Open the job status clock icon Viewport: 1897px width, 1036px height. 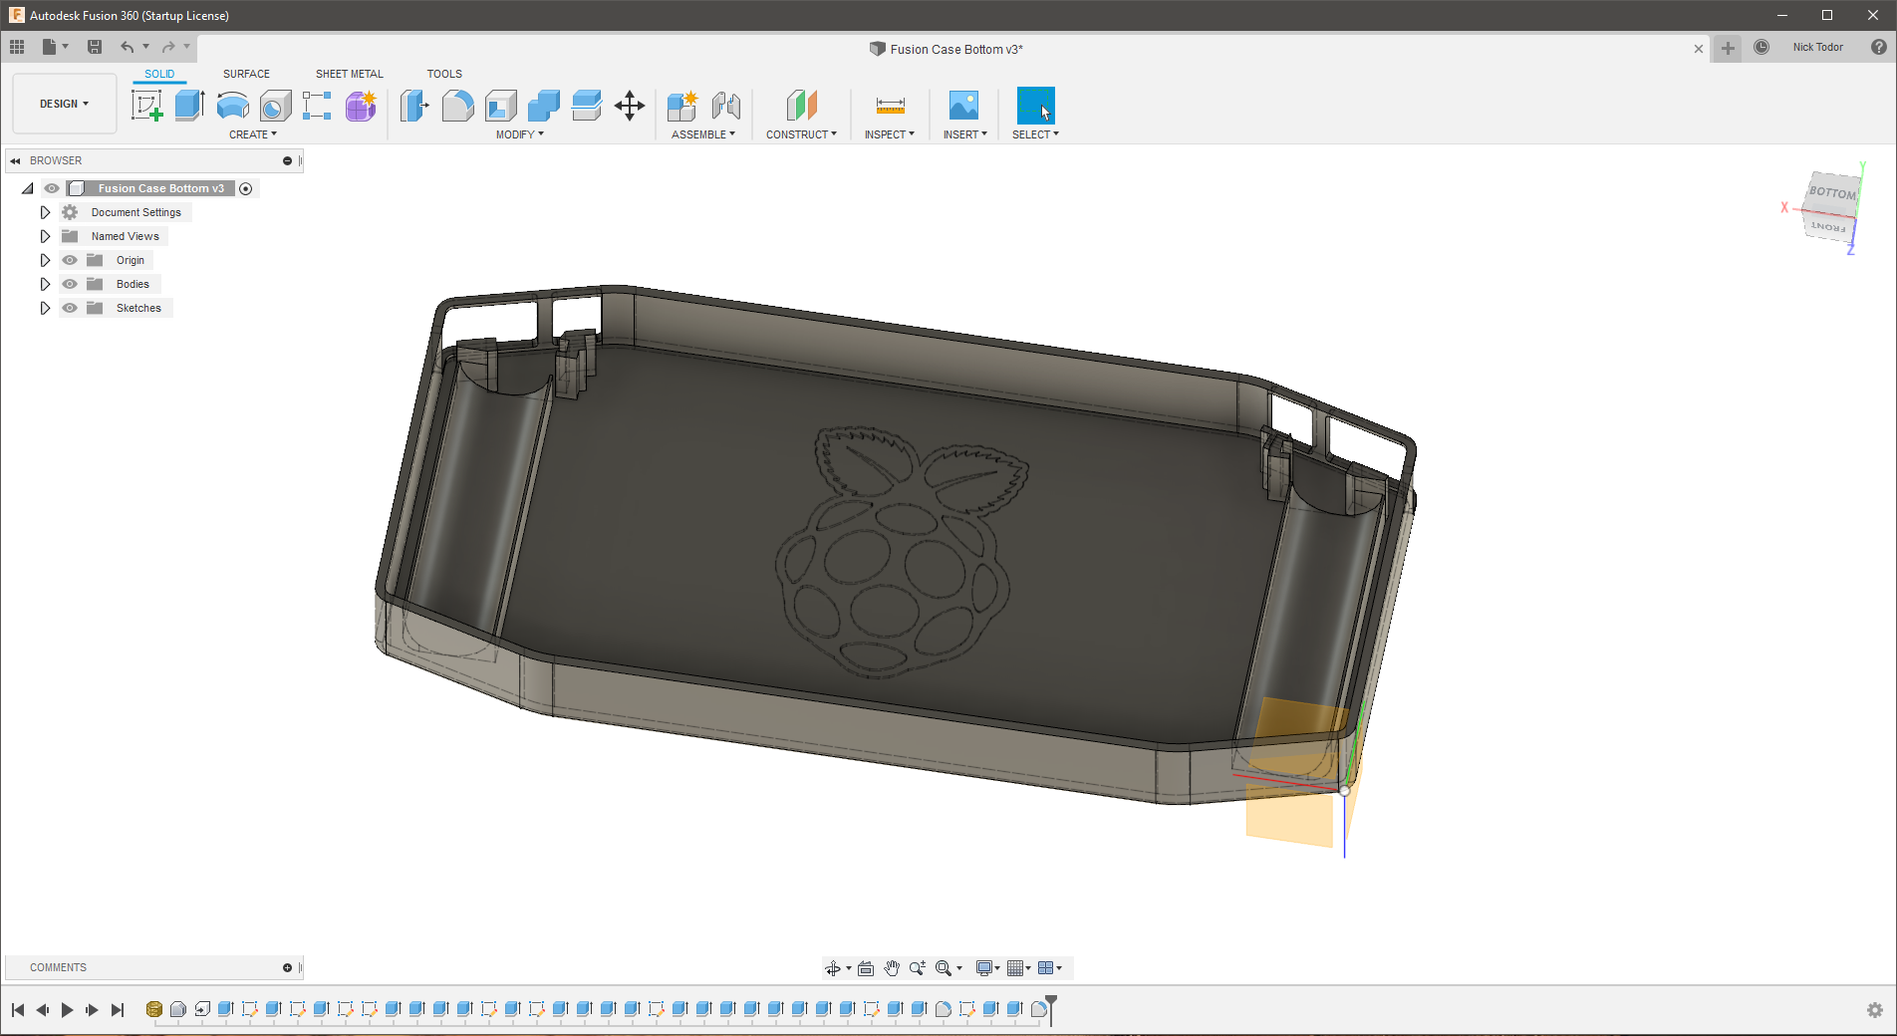point(1761,47)
